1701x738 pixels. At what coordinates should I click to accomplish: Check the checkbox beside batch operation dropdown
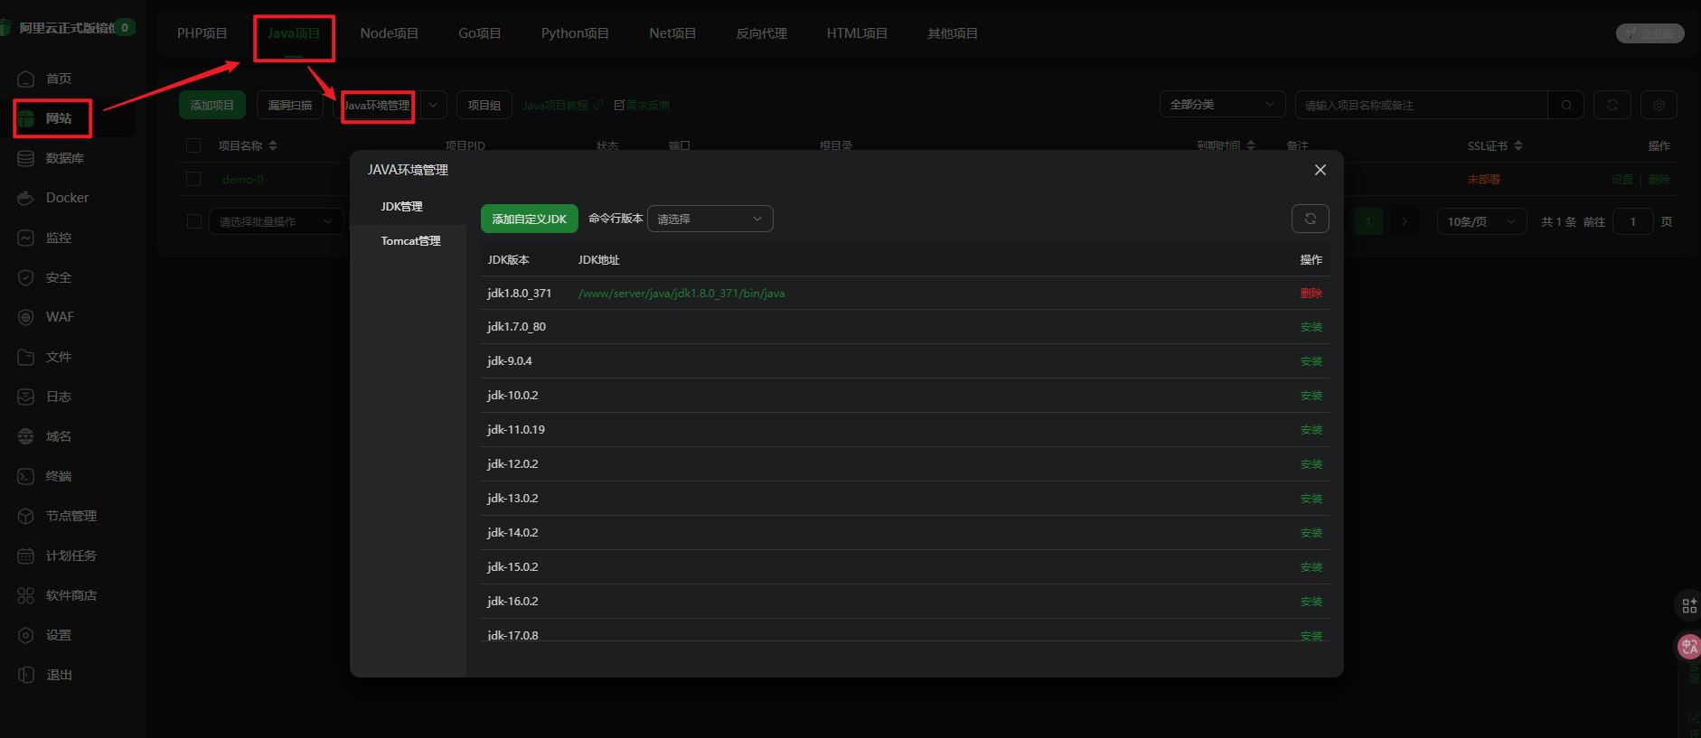click(x=193, y=221)
